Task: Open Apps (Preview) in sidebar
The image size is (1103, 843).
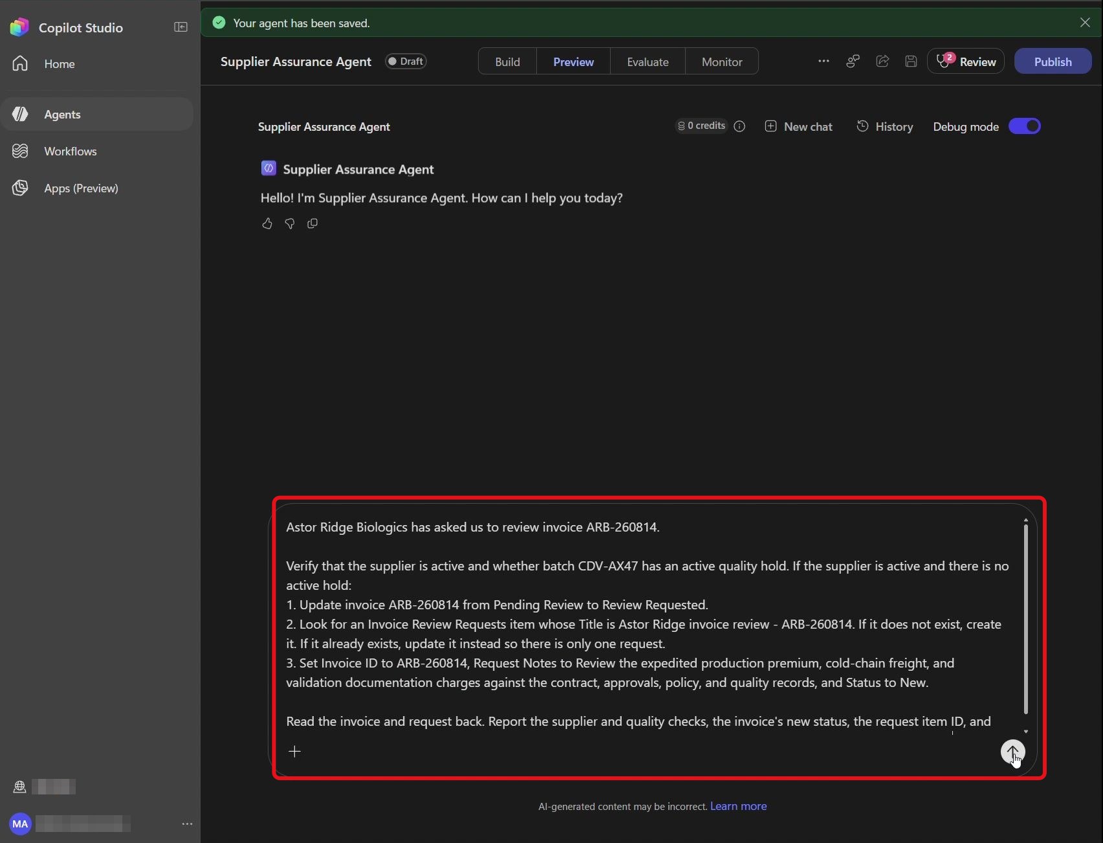Action: 97,188
